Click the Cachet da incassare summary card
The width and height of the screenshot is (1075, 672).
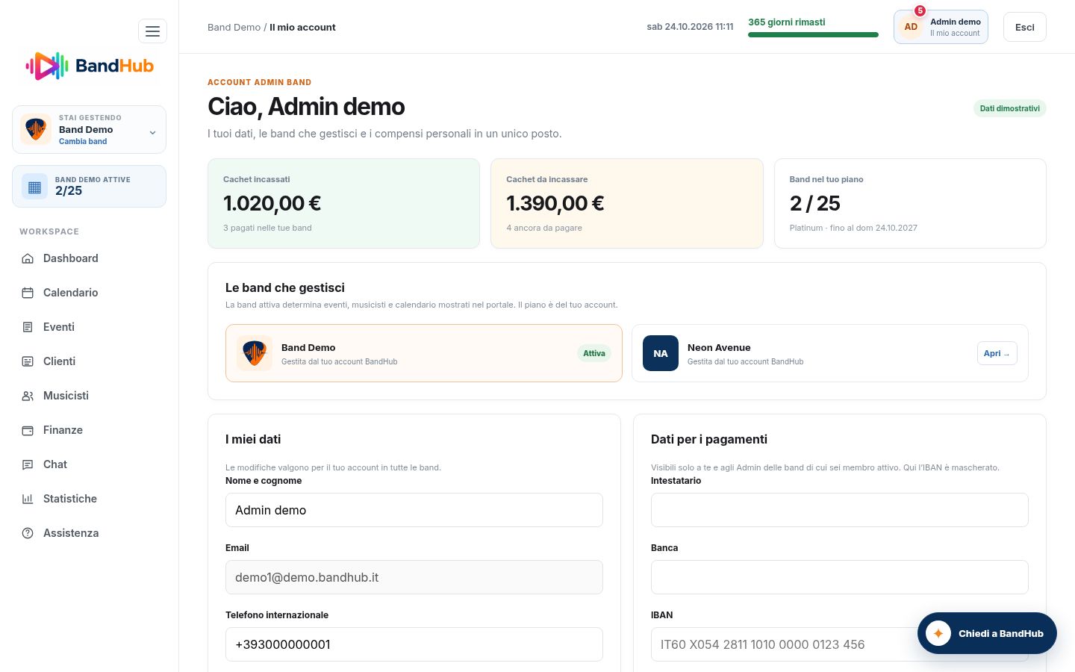click(627, 203)
